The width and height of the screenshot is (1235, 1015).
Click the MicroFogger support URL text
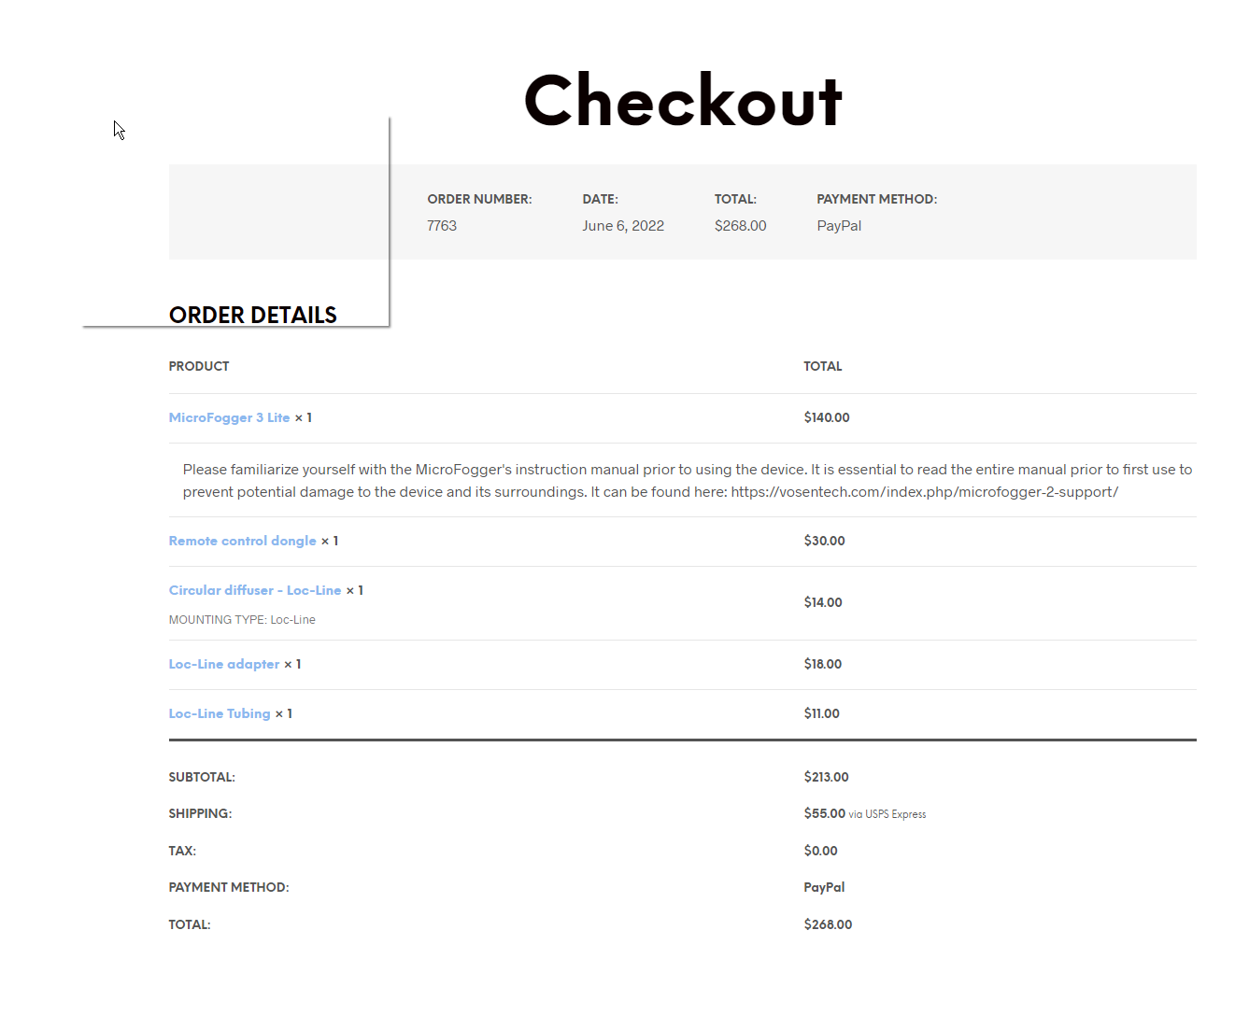(x=924, y=492)
